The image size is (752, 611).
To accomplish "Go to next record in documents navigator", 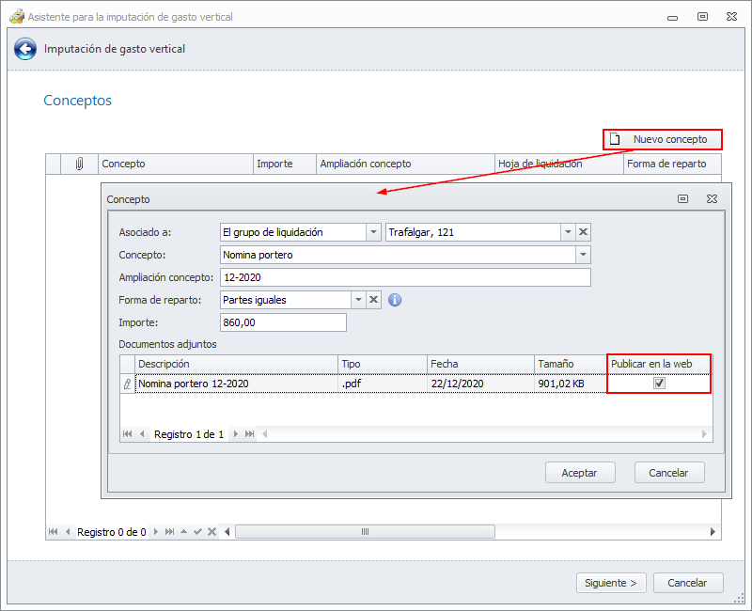I will [x=236, y=434].
